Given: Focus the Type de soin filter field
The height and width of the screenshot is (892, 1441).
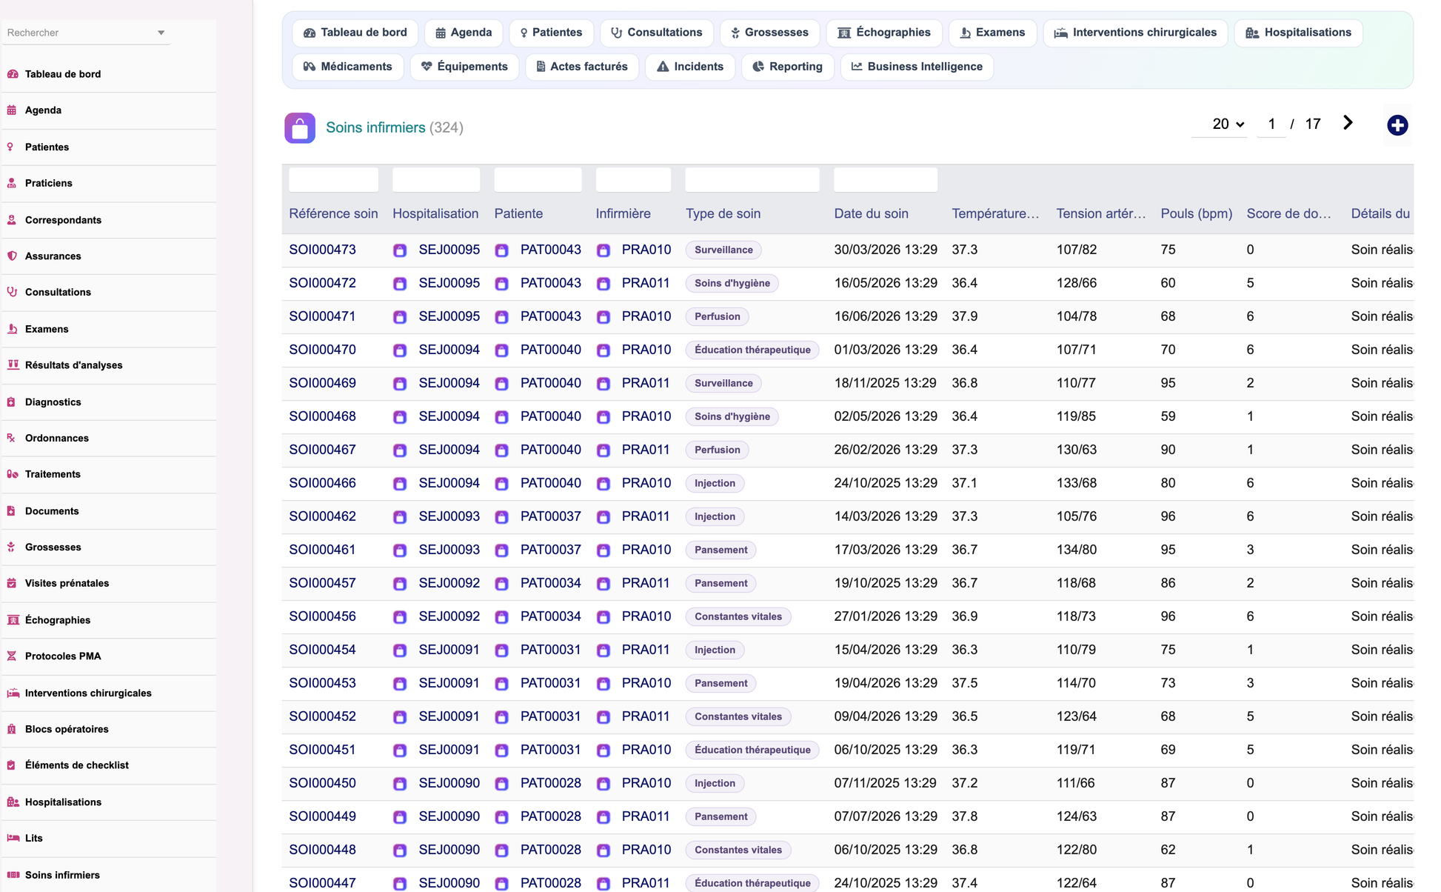Looking at the screenshot, I should tap(752, 180).
